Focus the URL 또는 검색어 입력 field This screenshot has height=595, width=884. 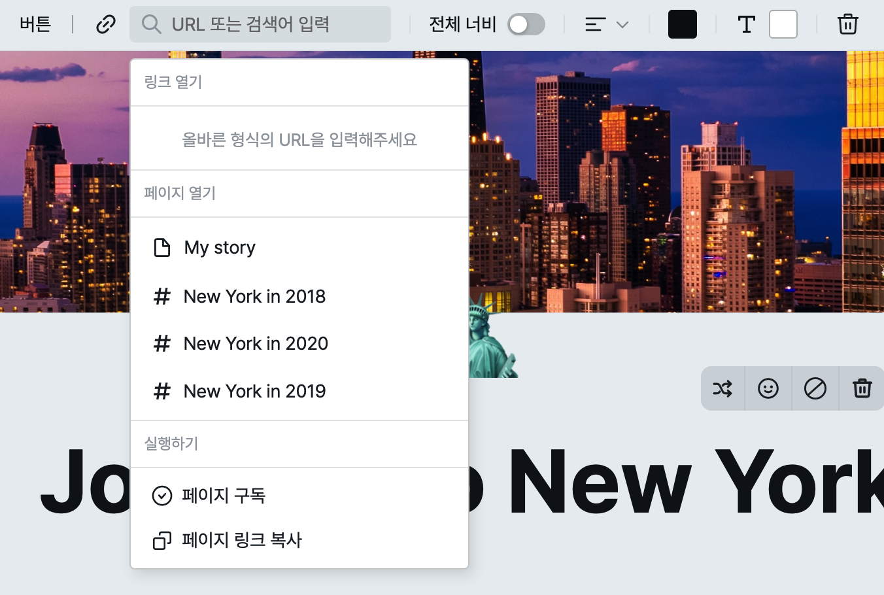275,25
